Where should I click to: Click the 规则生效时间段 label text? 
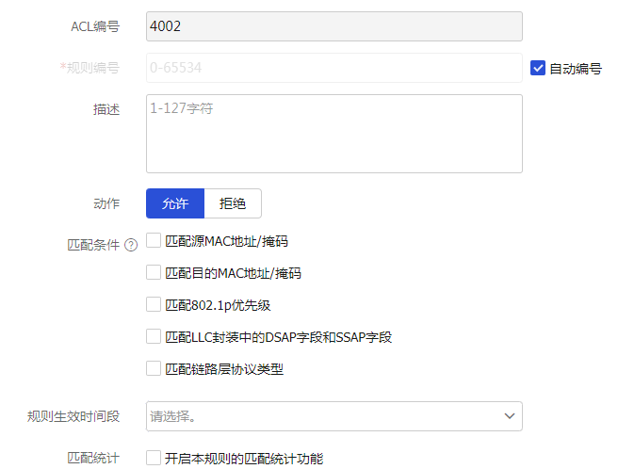73,415
